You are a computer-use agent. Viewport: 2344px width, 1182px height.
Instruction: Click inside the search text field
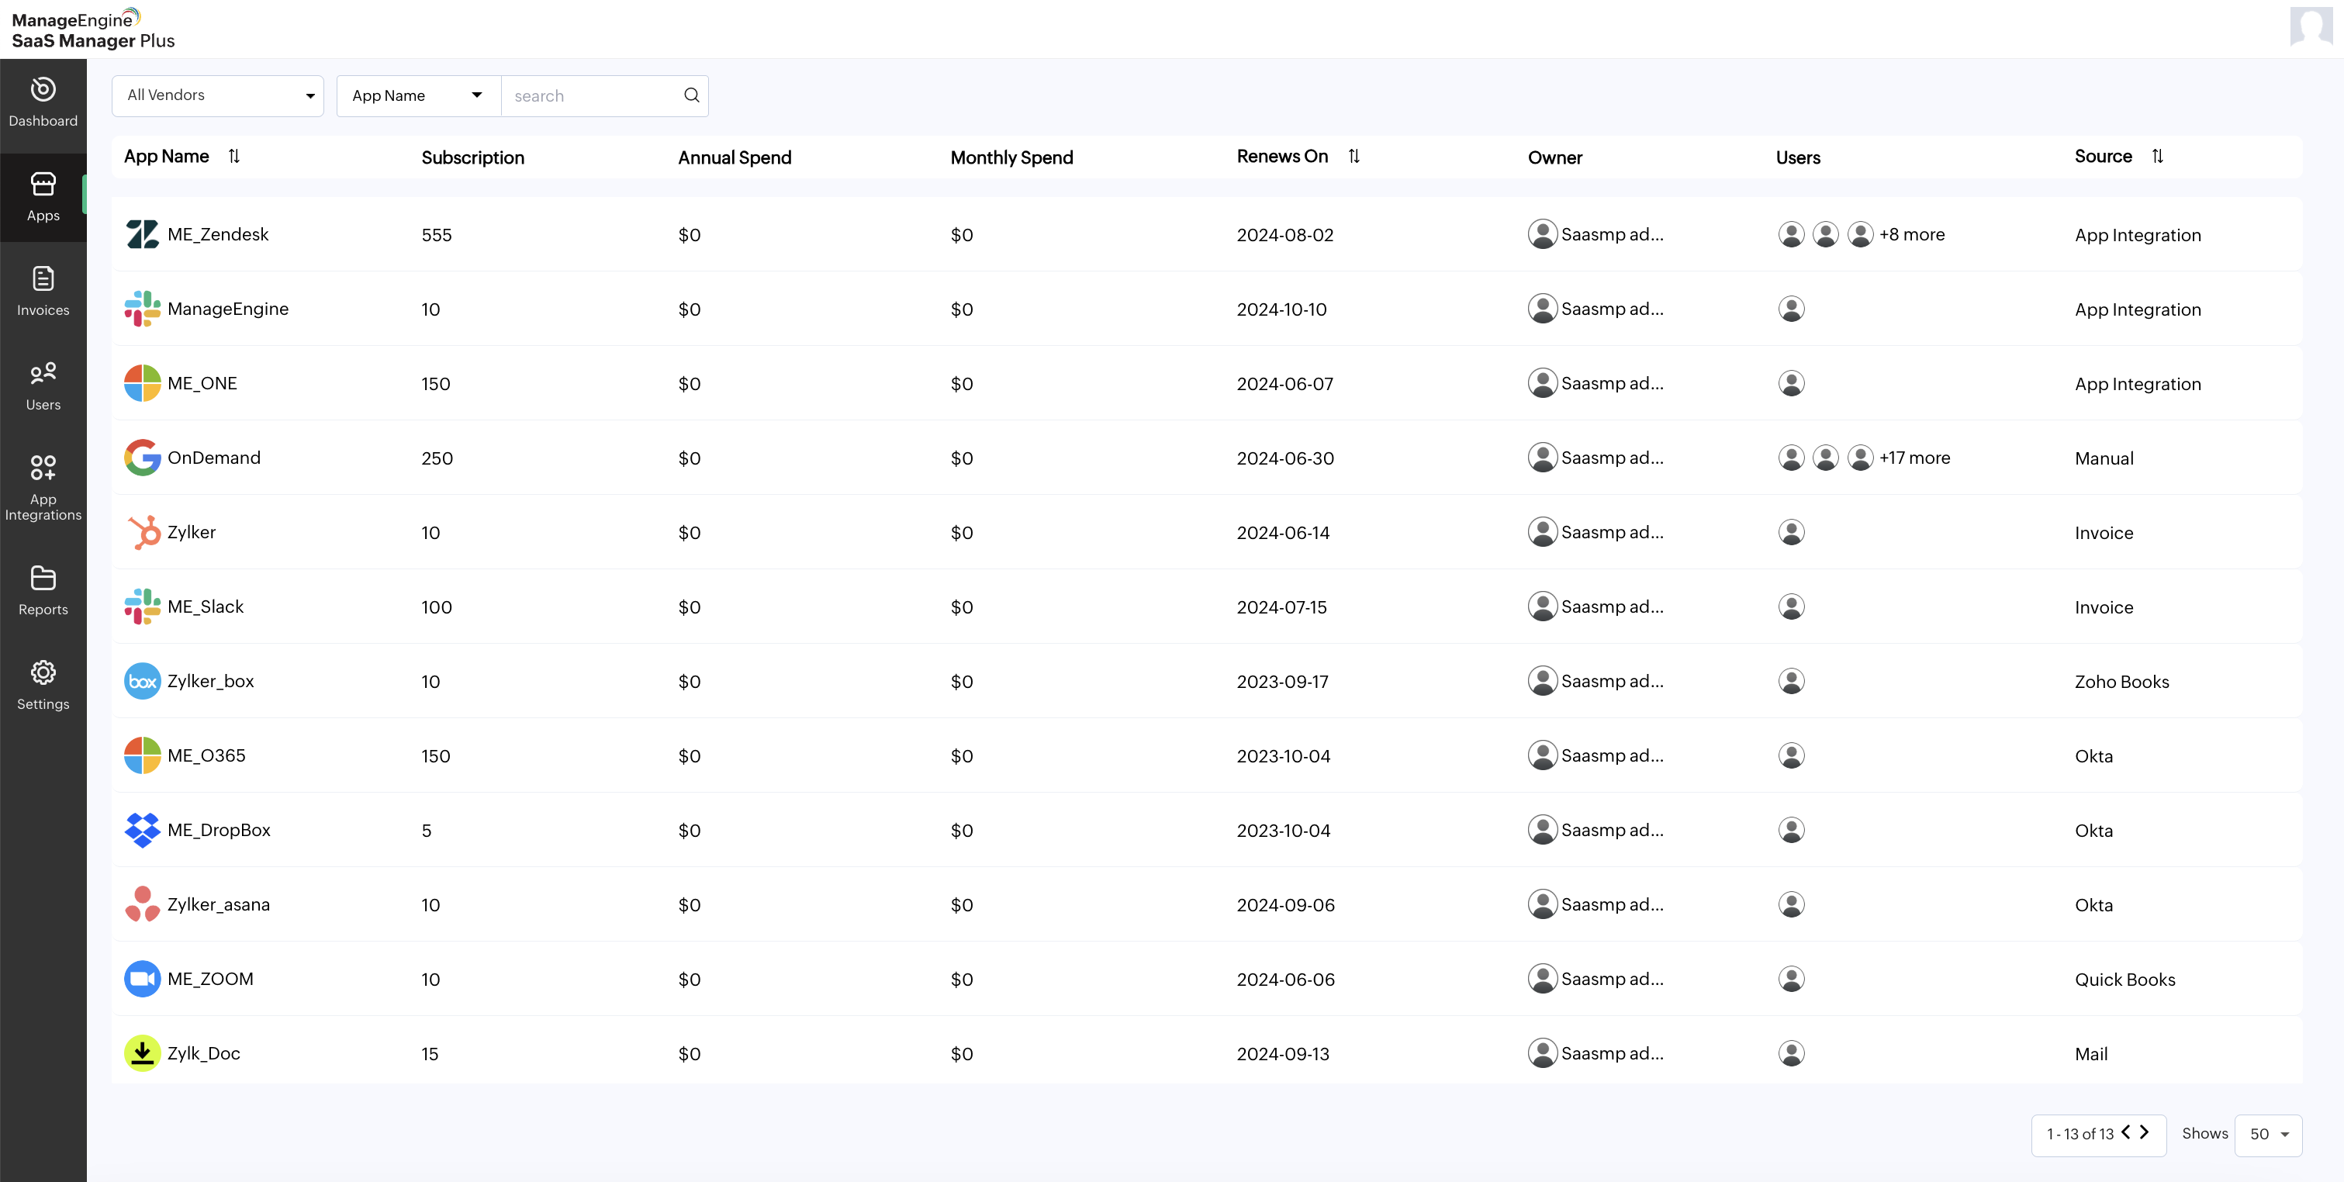tap(592, 95)
